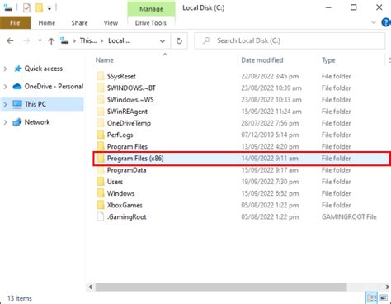The image size is (391, 304).
Task: Open the Customize Quick Access Toolbar dropdown
Action: [49, 8]
